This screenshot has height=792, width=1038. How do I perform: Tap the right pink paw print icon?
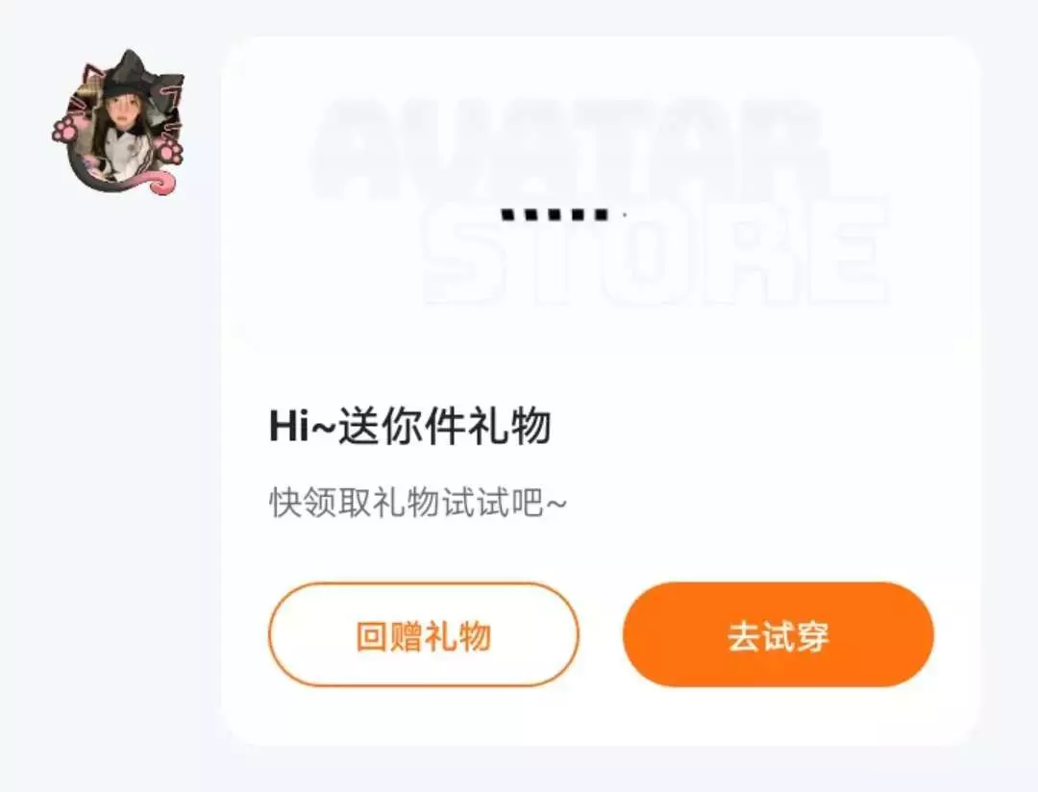point(171,151)
